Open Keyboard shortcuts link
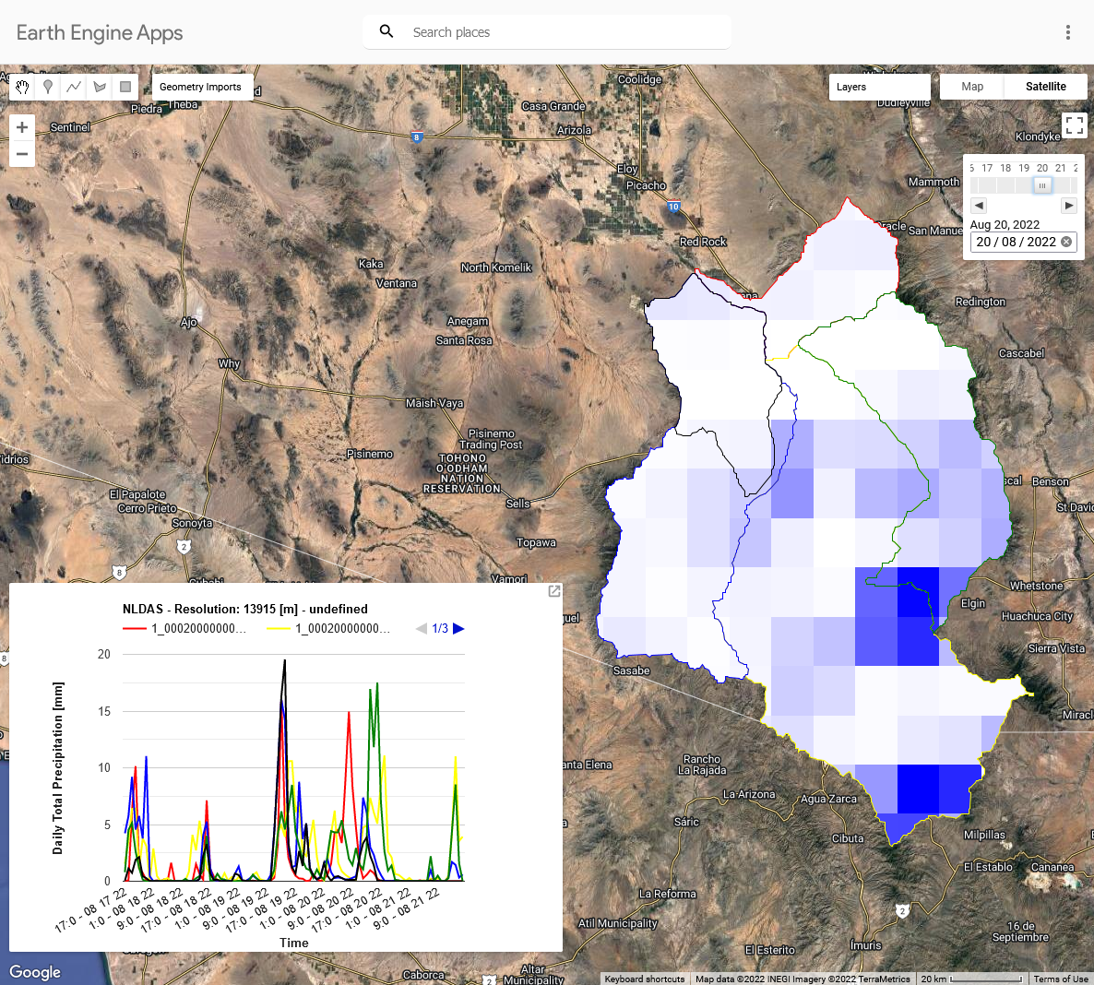The image size is (1094, 985). [x=645, y=979]
